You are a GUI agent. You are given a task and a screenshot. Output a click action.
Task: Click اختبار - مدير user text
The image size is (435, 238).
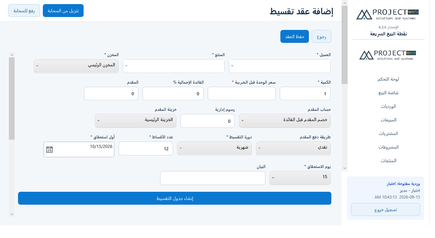click(410, 190)
